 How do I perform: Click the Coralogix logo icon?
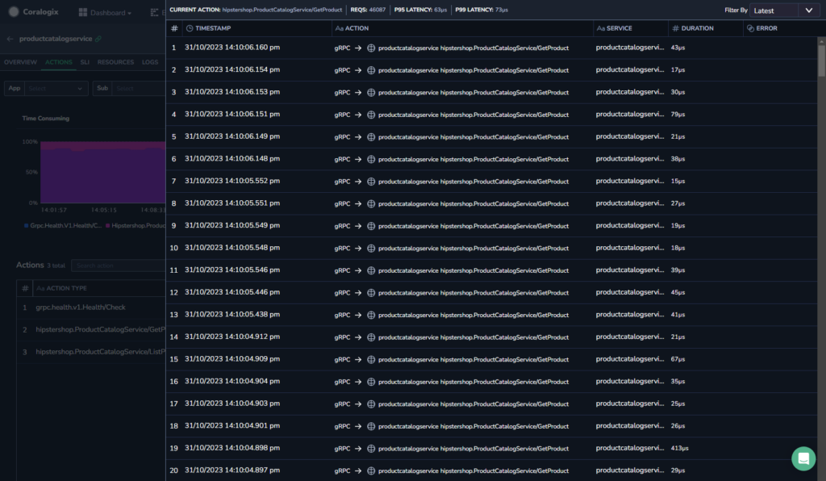click(x=14, y=11)
